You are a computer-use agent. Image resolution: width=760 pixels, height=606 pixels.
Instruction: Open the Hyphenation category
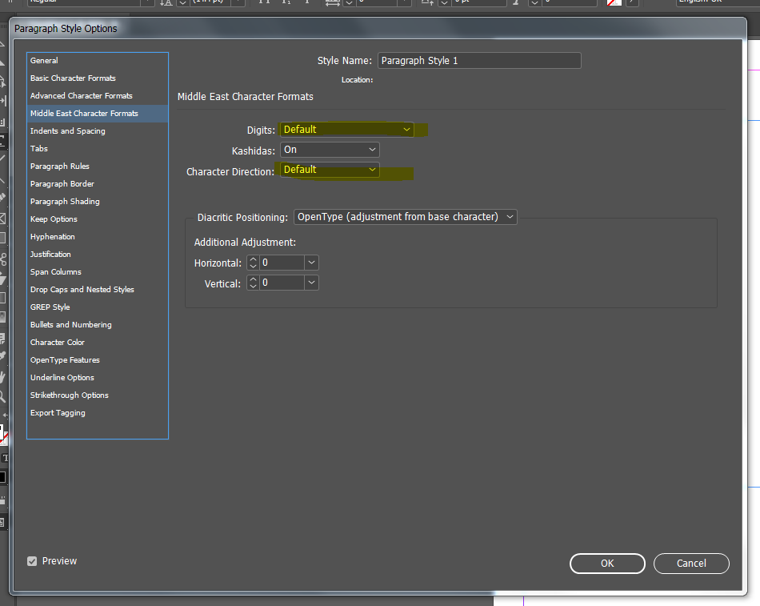[98, 237]
